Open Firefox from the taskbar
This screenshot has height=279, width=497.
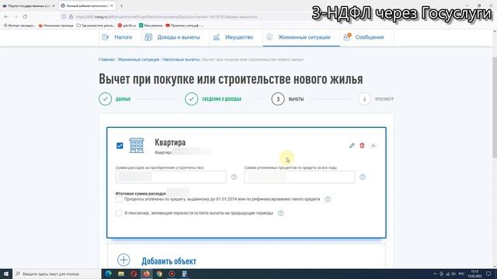(x=147, y=274)
